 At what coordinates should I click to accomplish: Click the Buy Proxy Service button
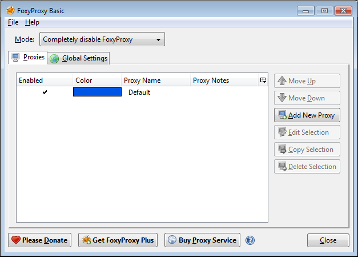point(203,240)
